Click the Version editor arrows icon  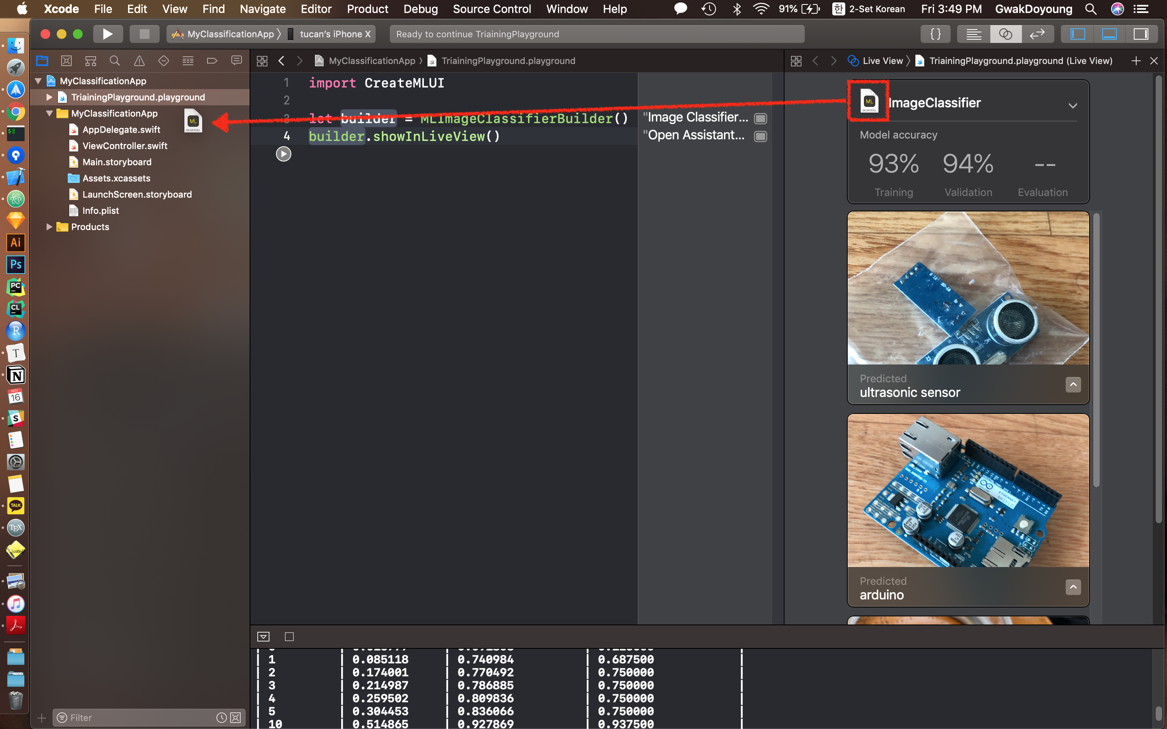tap(1037, 34)
